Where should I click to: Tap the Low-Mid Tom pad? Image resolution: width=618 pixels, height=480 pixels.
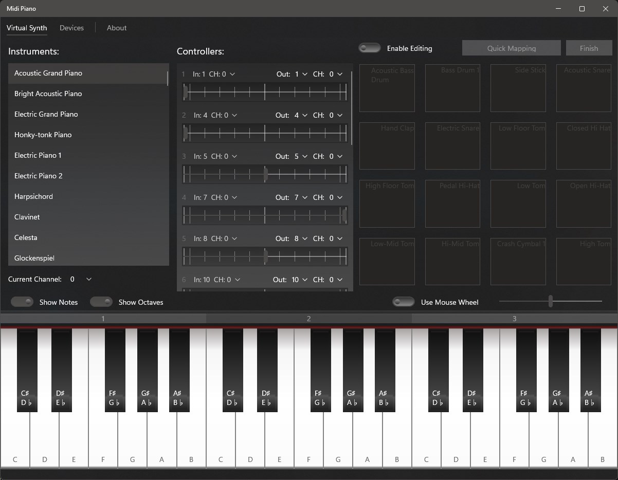[x=387, y=262]
